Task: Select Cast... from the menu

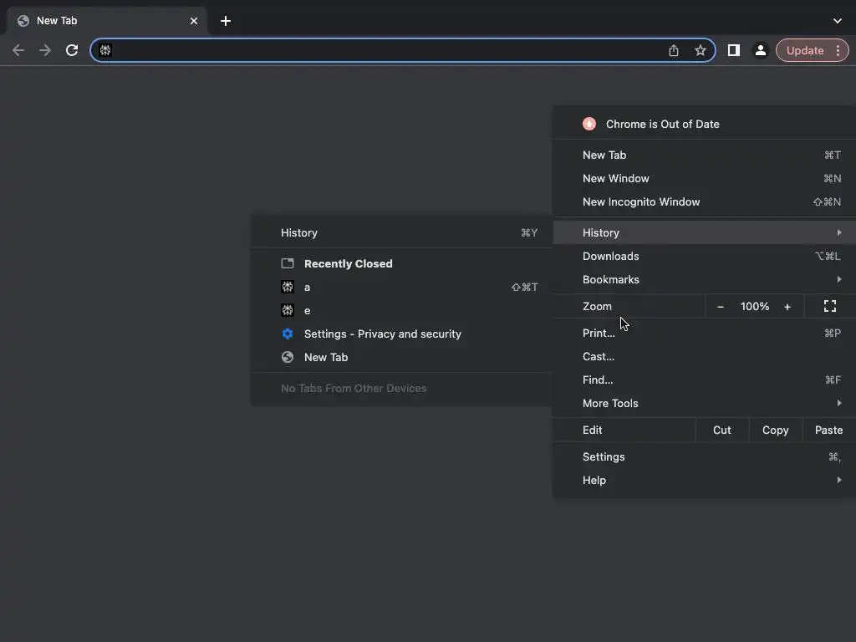Action: pyautogui.click(x=704, y=356)
